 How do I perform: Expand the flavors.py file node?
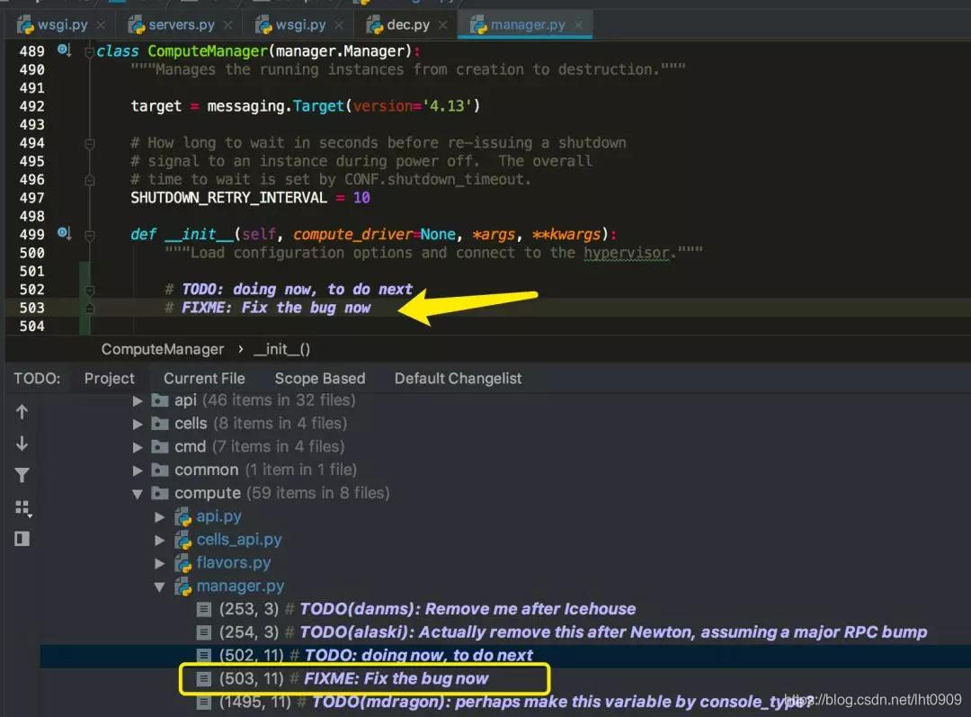point(160,563)
